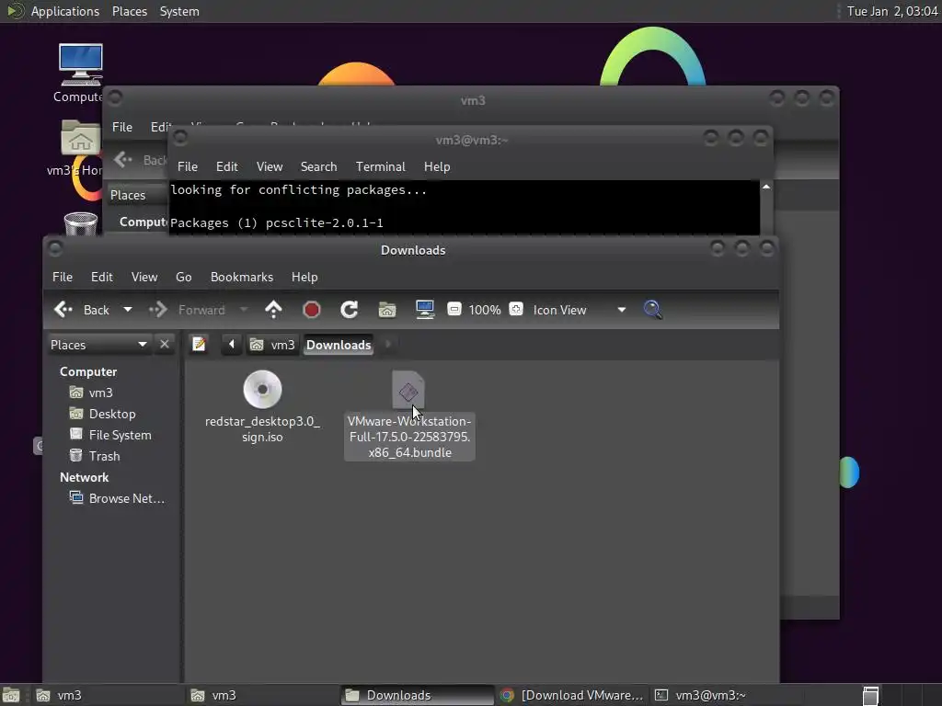Go up to parent folder arrow
The image size is (942, 706).
pyautogui.click(x=273, y=310)
